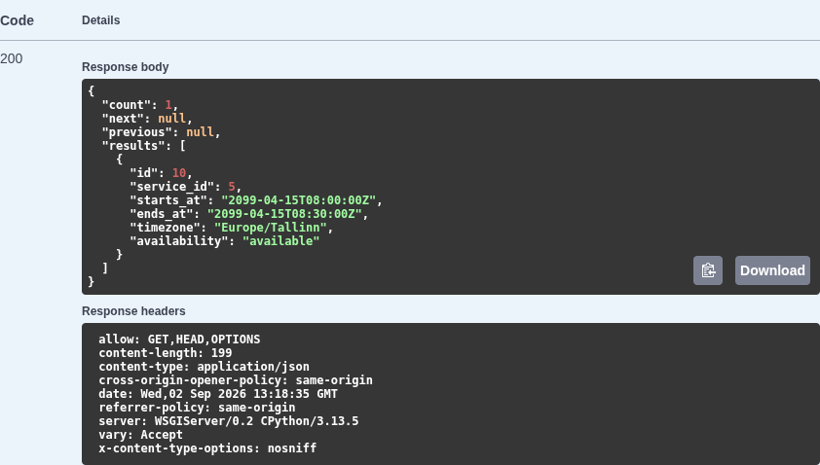This screenshot has height=465, width=820.
Task: Select the content-length: 199 header
Action: (166, 353)
